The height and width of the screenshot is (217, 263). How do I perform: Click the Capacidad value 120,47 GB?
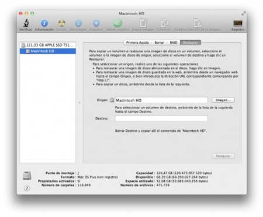pyautogui.click(x=184, y=173)
